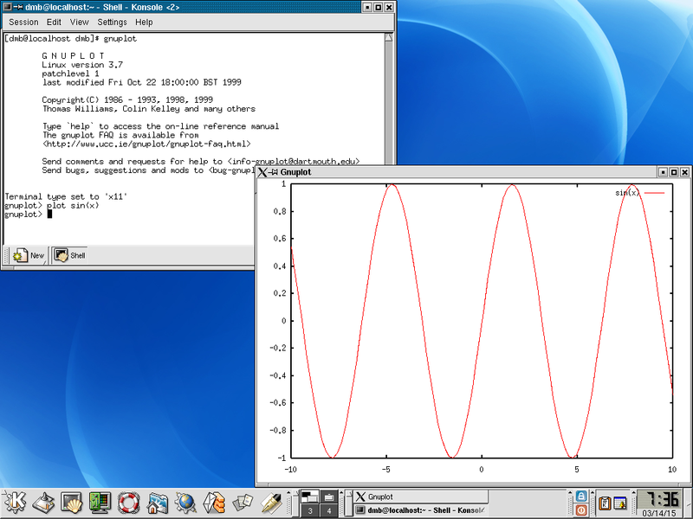Open the KMail envelope icon
The width and height of the screenshot is (693, 519).
[x=214, y=503]
